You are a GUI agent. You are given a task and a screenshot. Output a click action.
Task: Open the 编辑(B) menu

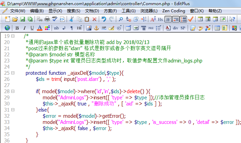[37, 11]
